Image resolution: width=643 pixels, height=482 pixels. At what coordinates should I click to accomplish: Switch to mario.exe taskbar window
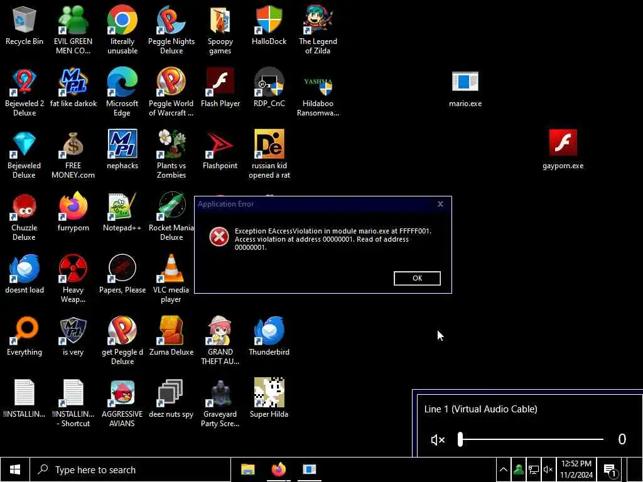tap(309, 469)
